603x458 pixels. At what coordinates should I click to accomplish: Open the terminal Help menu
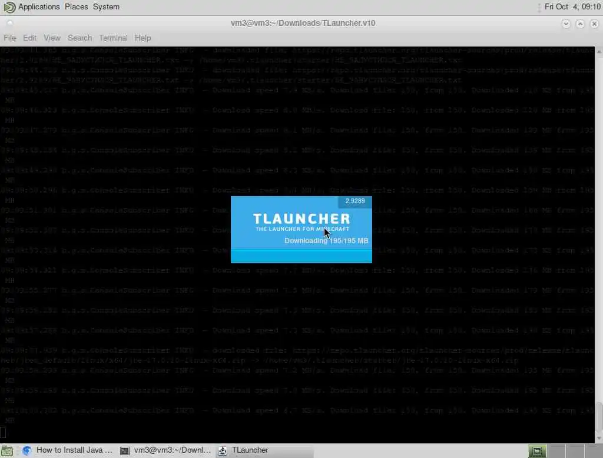pos(143,38)
